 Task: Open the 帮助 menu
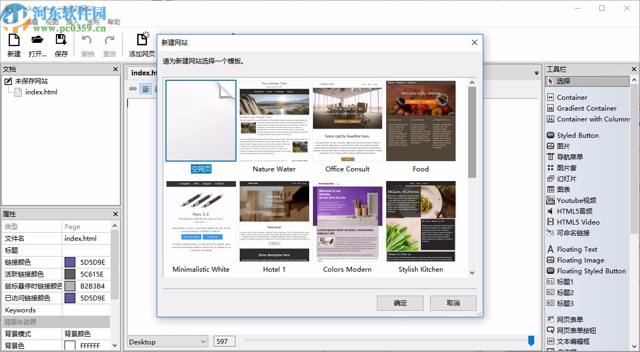pos(114,22)
